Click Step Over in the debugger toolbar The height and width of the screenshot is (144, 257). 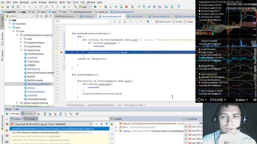point(45,114)
